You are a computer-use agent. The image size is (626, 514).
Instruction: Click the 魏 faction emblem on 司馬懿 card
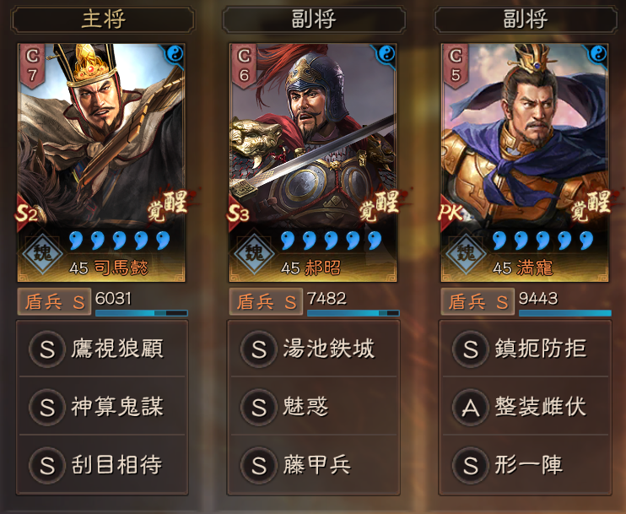point(43,253)
